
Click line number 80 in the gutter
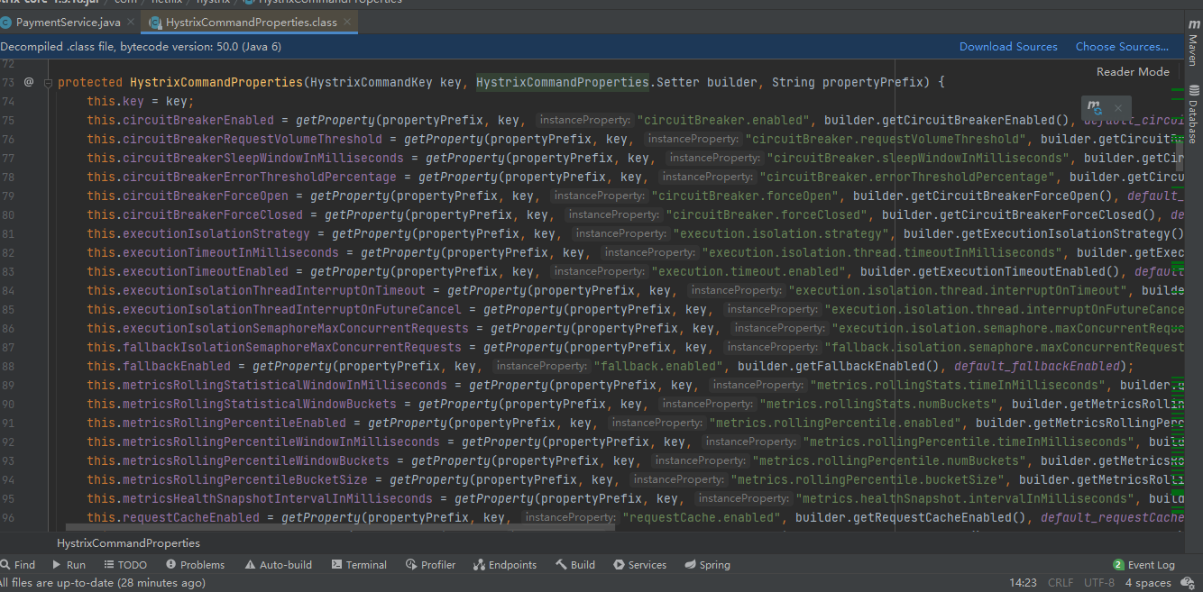tap(8, 215)
